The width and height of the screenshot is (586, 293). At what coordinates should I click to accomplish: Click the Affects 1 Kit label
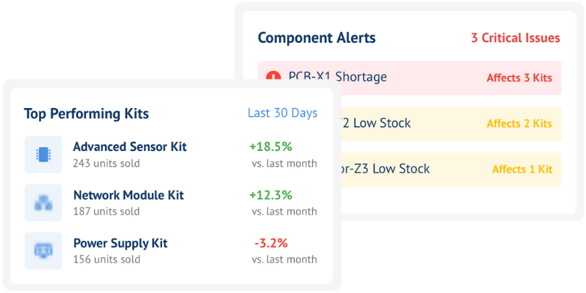(522, 169)
